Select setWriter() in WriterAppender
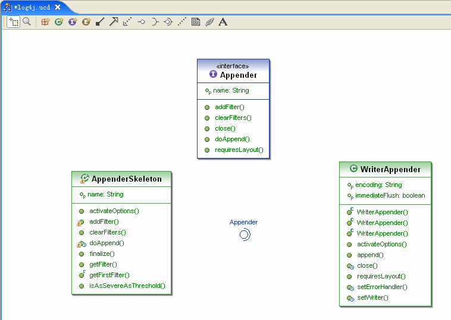 (x=372, y=297)
